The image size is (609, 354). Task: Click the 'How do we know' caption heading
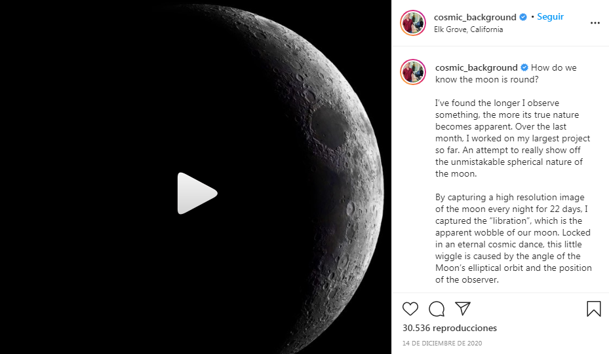[505, 73]
